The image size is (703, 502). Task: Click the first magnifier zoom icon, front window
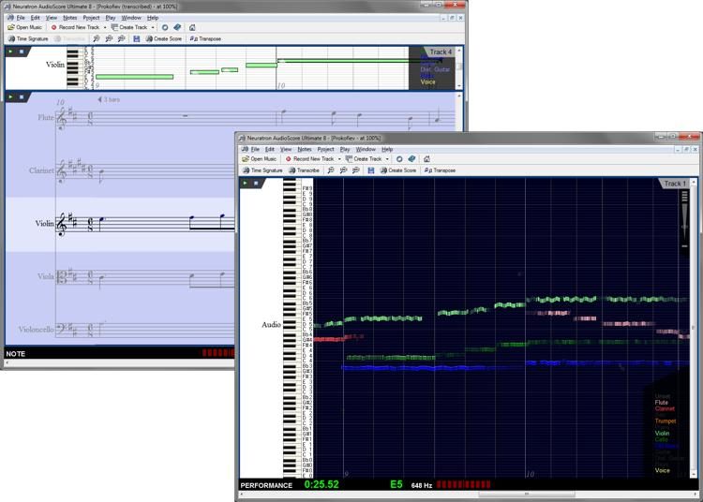330,170
